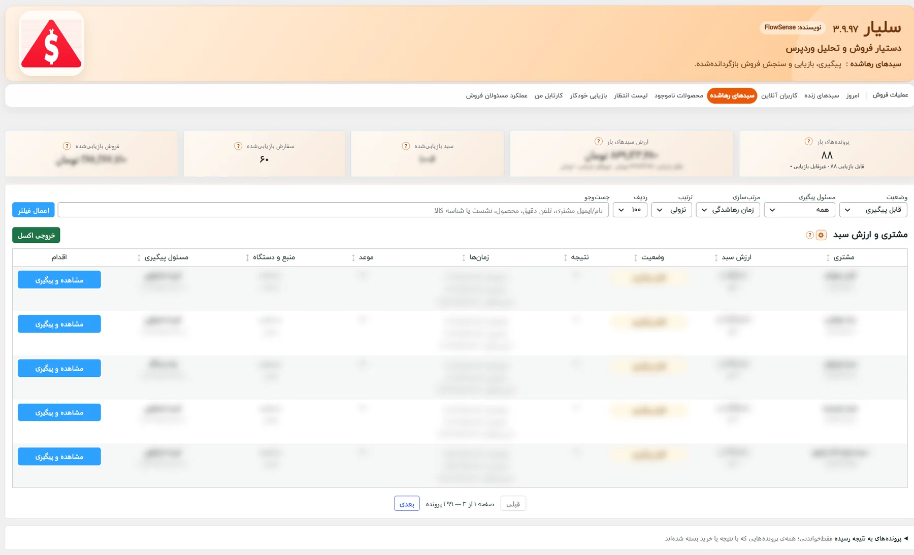This screenshot has width=914, height=555.
Task: Open ترتیب dropdown showing نزولی
Action: pyautogui.click(x=671, y=210)
